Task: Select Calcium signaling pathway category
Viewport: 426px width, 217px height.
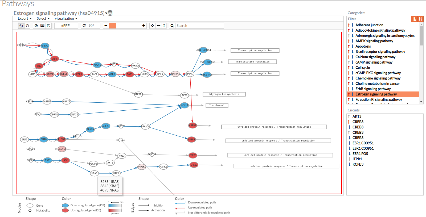Action: (x=375, y=57)
